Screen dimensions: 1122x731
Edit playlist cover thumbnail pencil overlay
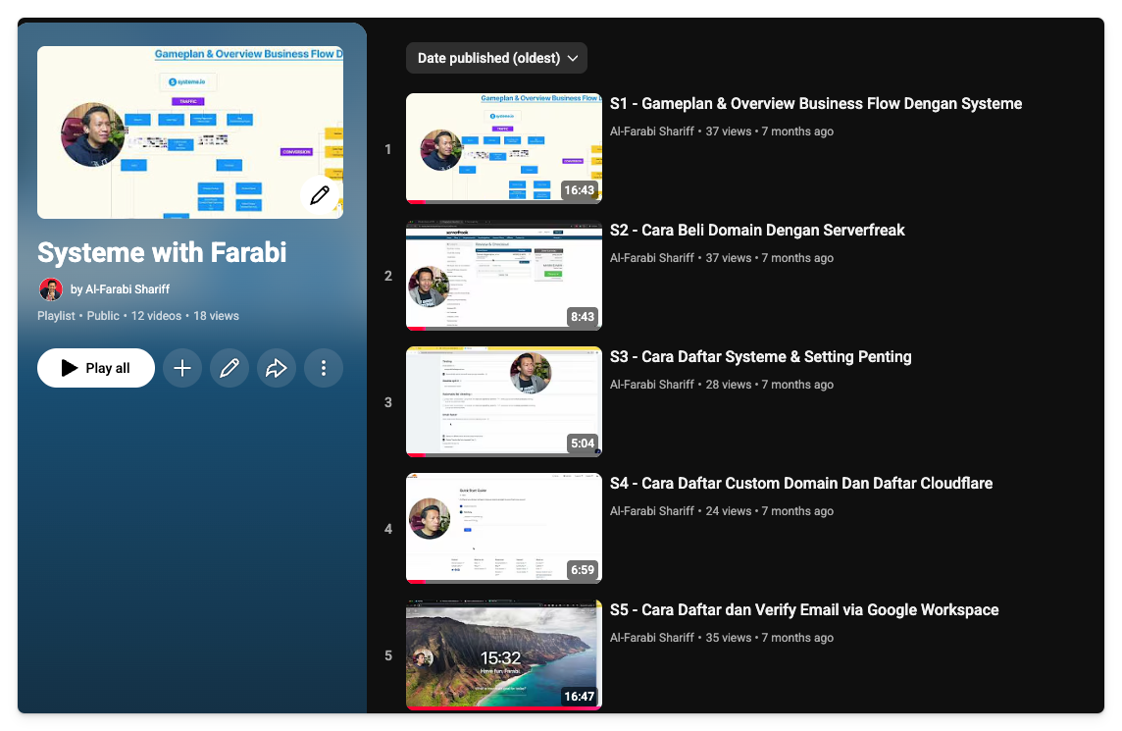pyautogui.click(x=319, y=194)
